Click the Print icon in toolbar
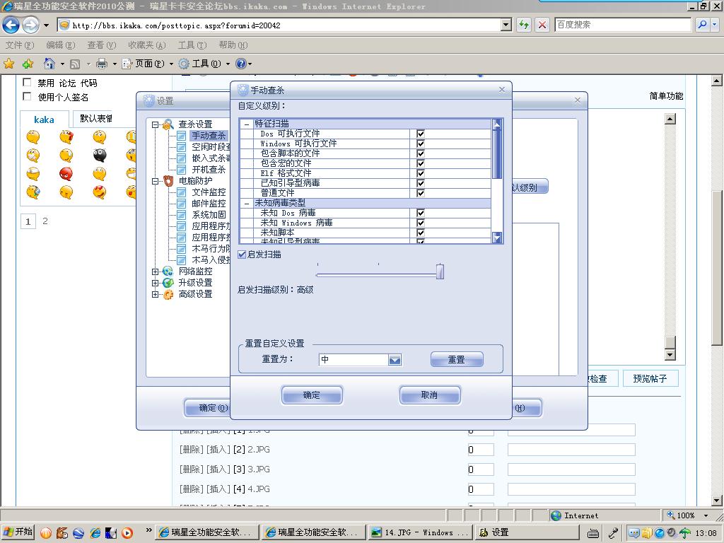The width and height of the screenshot is (724, 543). [x=102, y=64]
